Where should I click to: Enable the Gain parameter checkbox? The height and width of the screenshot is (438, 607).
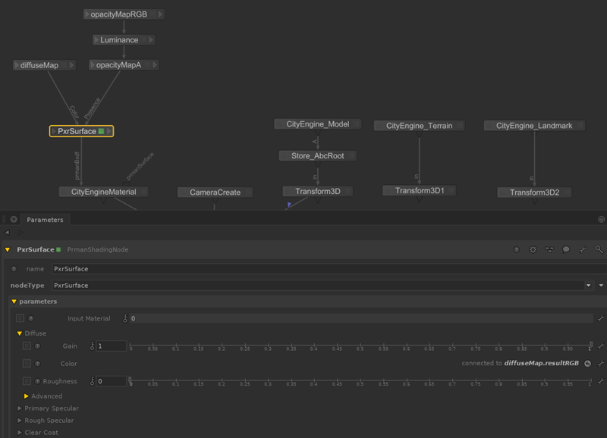27,346
